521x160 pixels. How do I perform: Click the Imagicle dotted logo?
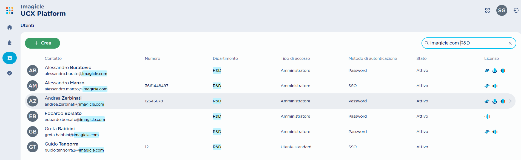tap(10, 10)
